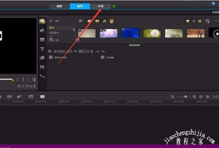219x148 pixels.
Task: Open the FX filter library panel
Action: 42,67
